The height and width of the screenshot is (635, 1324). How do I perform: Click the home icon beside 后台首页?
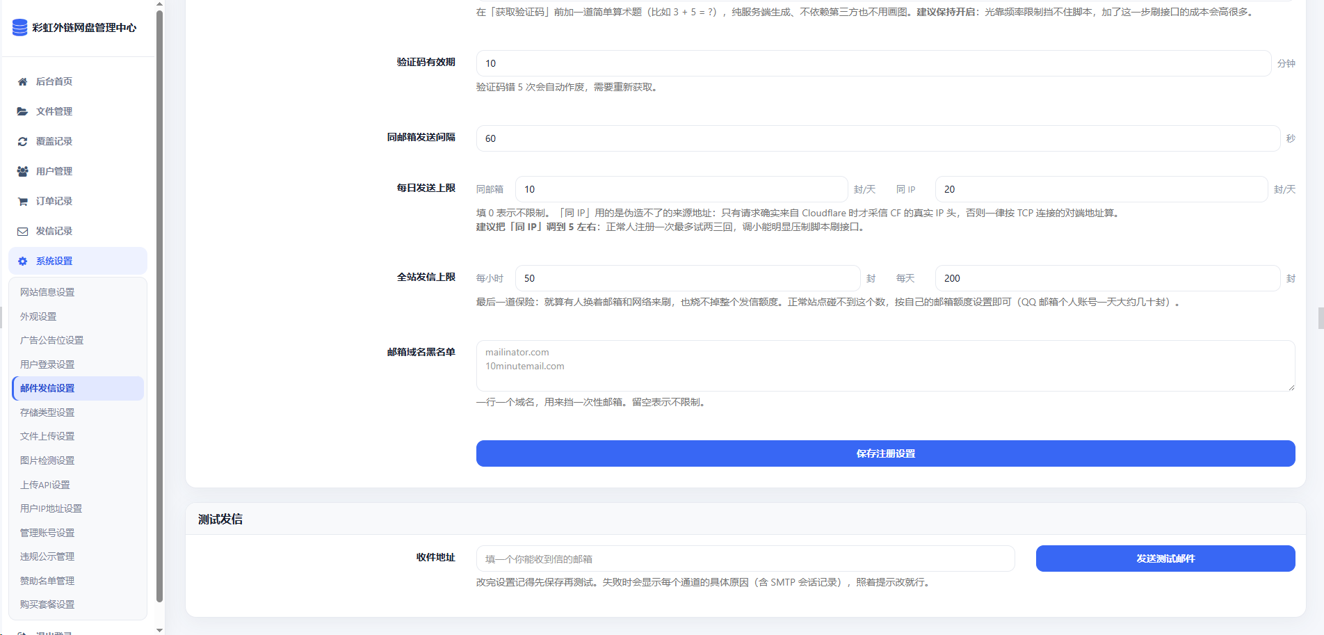22,81
